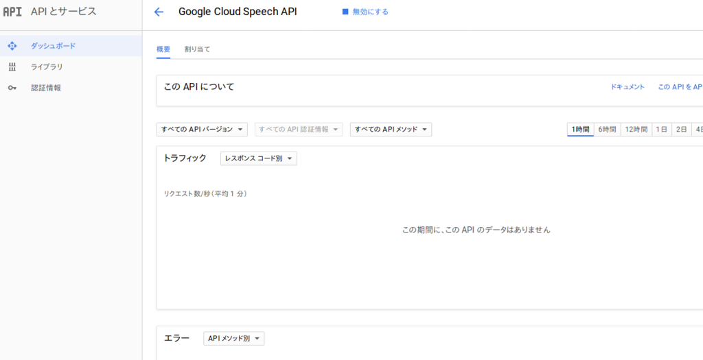Open the レスポンス コード別 dropdown
Image resolution: width=703 pixels, height=360 pixels.
point(259,158)
